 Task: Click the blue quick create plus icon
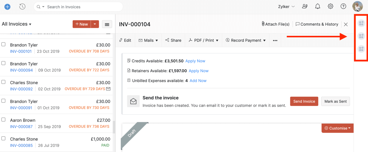pyautogui.click(x=7, y=7)
